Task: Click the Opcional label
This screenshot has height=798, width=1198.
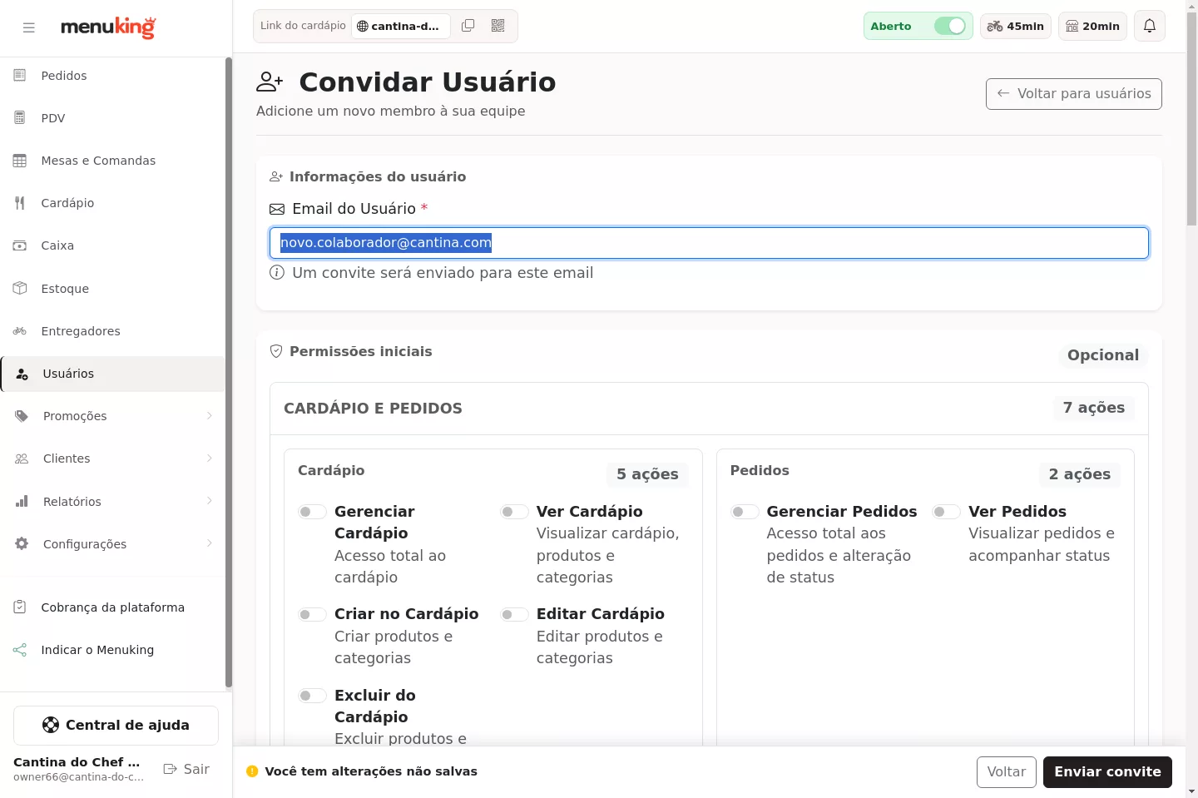Action: click(1103, 355)
